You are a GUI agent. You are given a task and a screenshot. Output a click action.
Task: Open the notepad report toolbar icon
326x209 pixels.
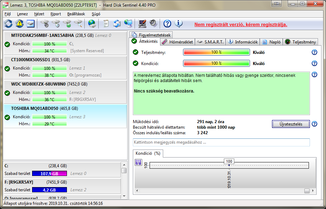click(106, 24)
